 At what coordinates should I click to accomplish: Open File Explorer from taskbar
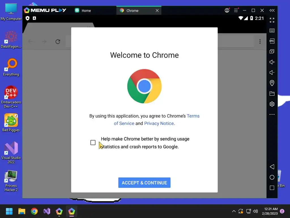coord(22,211)
